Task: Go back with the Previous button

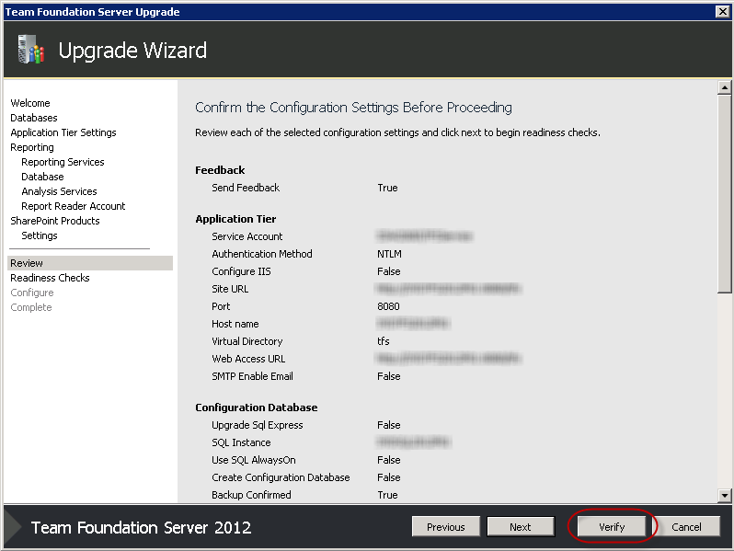Action: [x=445, y=527]
